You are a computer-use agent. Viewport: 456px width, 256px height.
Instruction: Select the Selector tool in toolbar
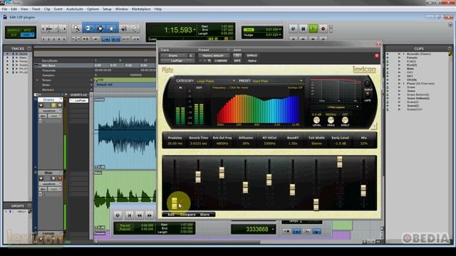[x=100, y=28]
